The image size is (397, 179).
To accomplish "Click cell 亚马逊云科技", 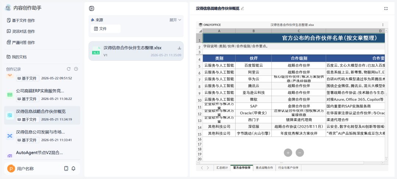I will click(253, 93).
